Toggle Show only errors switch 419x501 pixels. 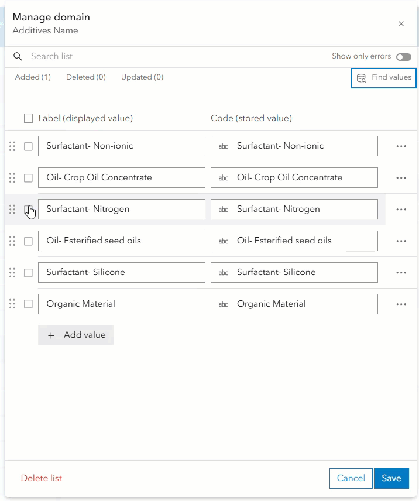pos(403,57)
